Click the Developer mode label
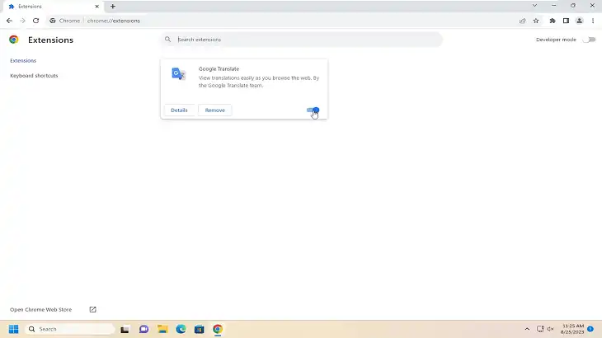This screenshot has height=338, width=602. pyautogui.click(x=556, y=40)
